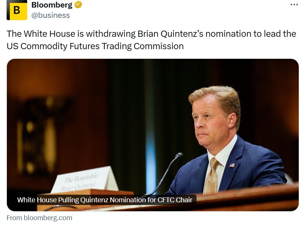Follow the 'From bloomberg.com' source link
The height and width of the screenshot is (226, 307).
(40, 218)
